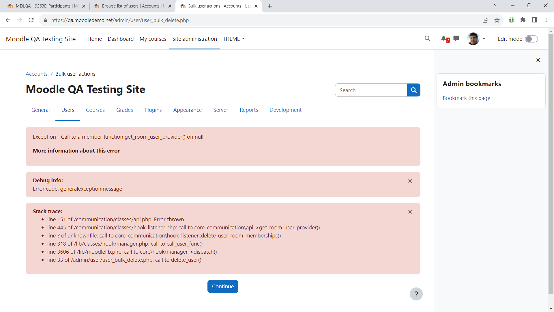This screenshot has height=312, width=554.
Task: Open More information about this error
Action: [x=76, y=151]
